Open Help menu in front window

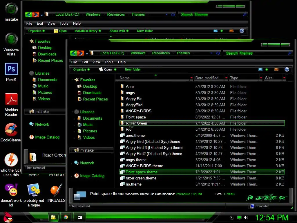(x=122, y=62)
